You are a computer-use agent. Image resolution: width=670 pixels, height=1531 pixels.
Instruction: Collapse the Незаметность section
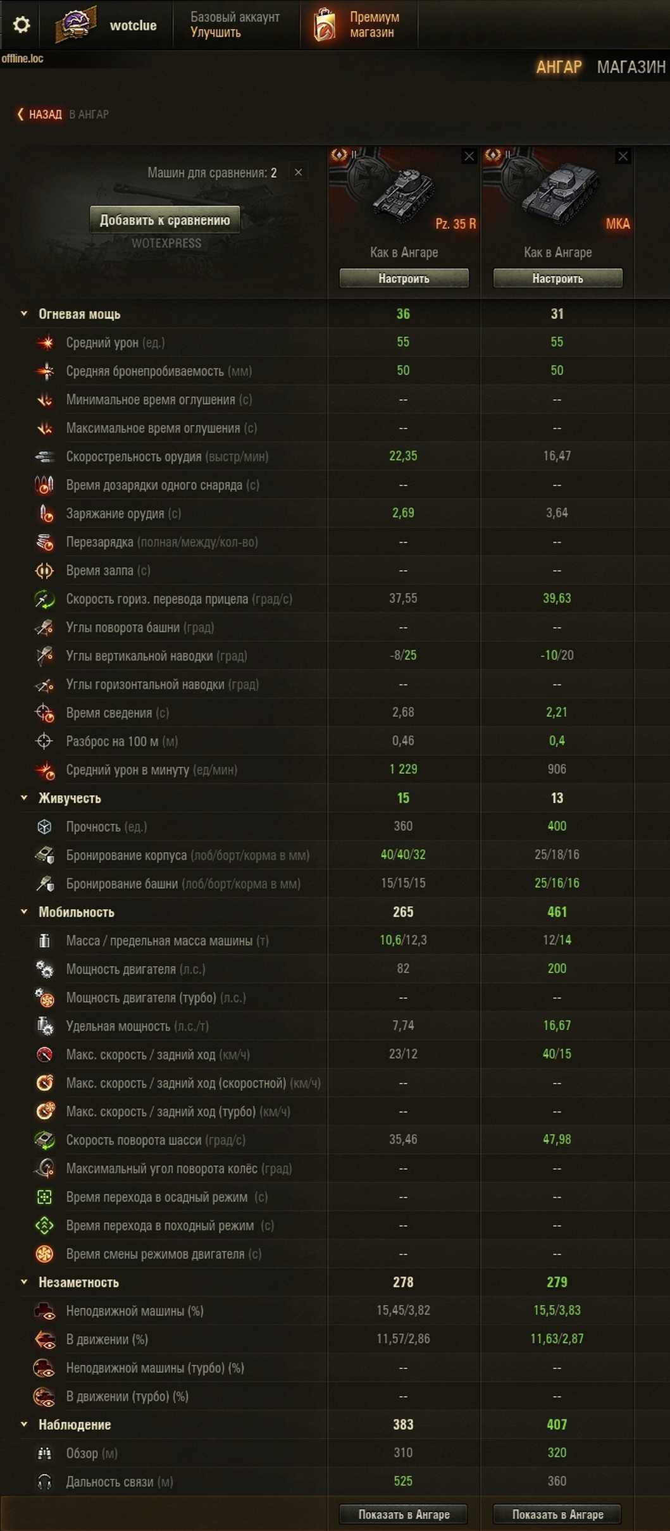point(24,1282)
